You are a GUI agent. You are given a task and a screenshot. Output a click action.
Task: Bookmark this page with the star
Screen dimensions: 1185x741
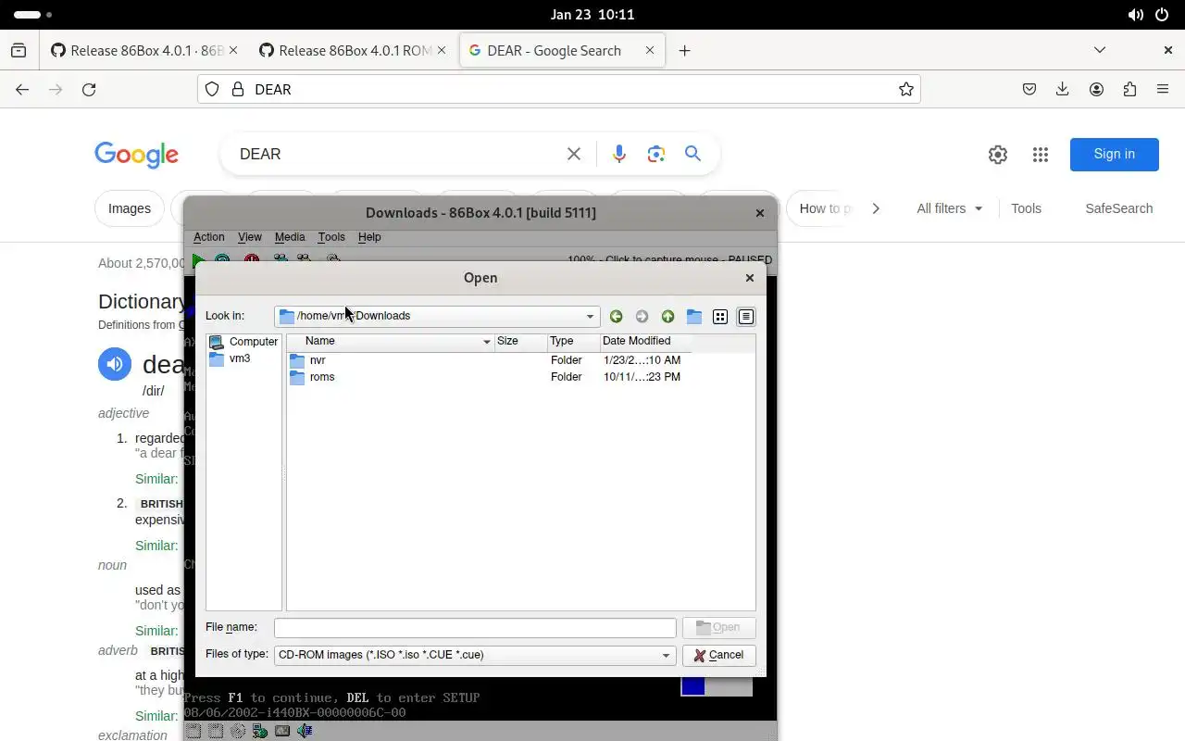click(x=905, y=89)
